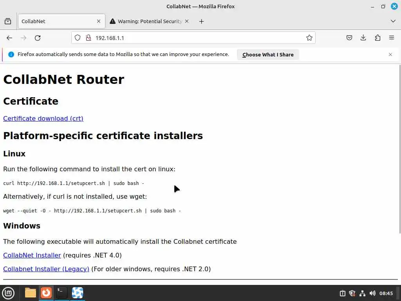Open network connections tray icon

[x=362, y=293]
